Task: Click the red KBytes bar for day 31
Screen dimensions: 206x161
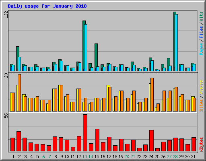Action: pos(194,144)
